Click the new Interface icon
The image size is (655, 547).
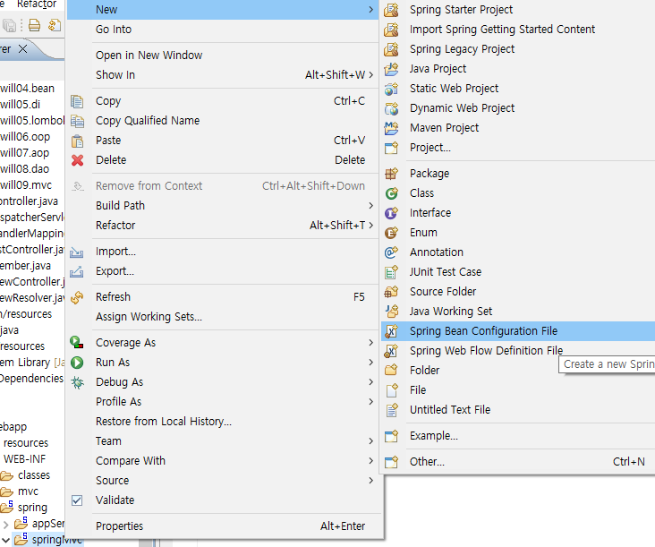point(391,213)
